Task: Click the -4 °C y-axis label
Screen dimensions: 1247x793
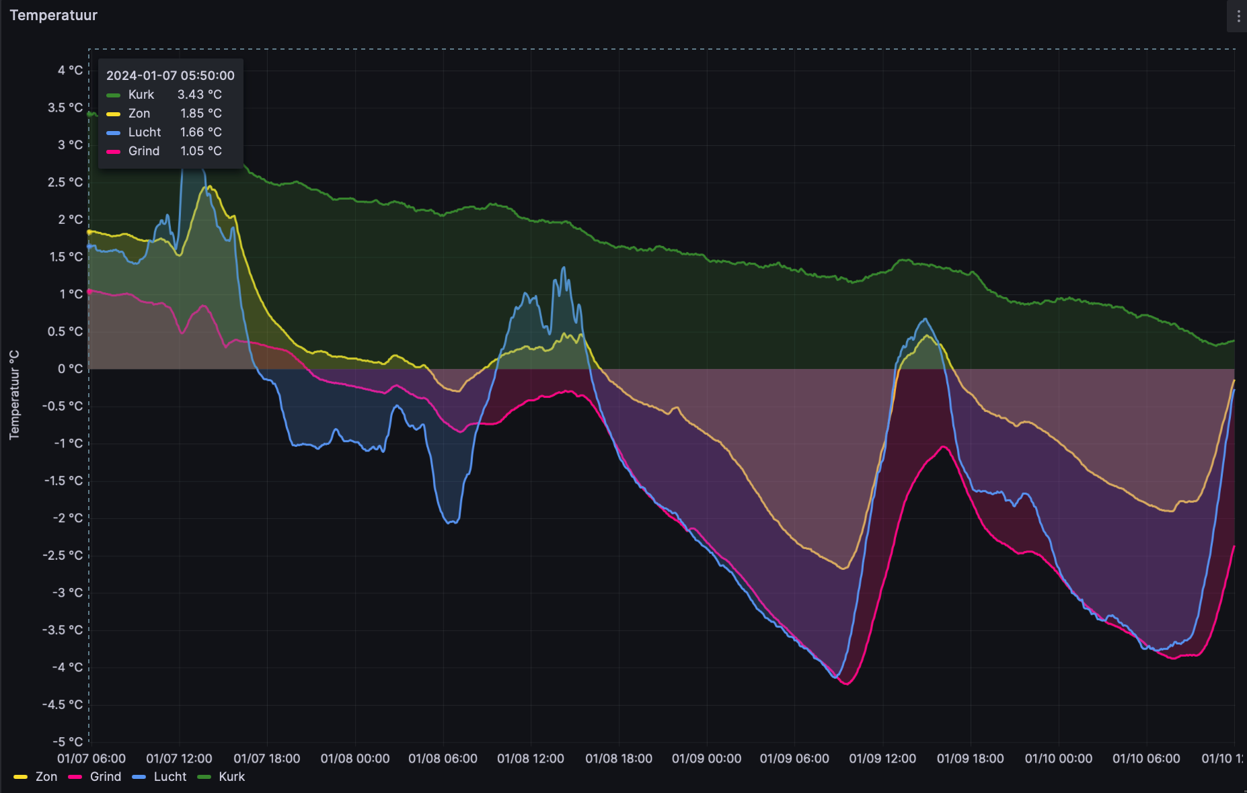Action: coord(67,667)
